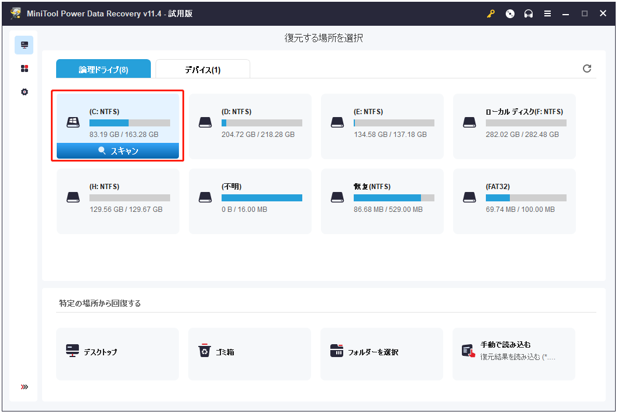Click the FAT32 partition drive icon
Screen dimensions: 618x415
pos(469,197)
